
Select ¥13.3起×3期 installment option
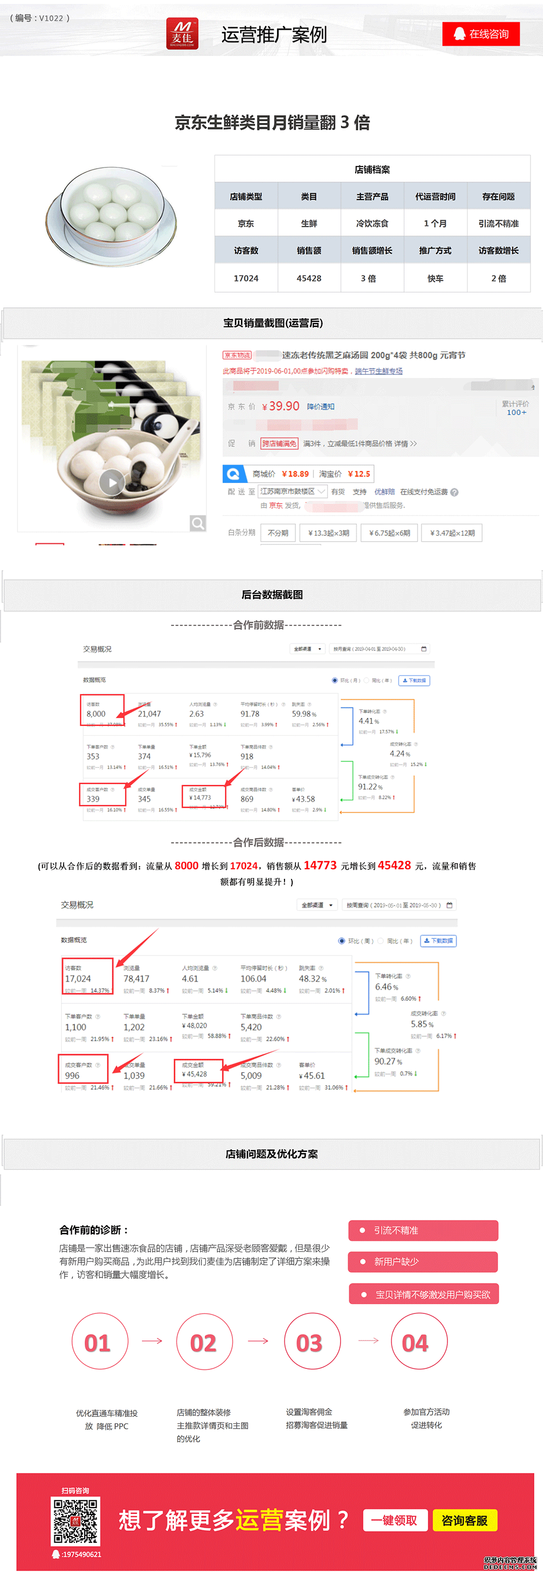[x=328, y=533]
